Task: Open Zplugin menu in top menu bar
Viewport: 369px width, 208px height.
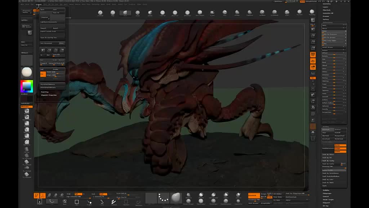Action: (139, 4)
